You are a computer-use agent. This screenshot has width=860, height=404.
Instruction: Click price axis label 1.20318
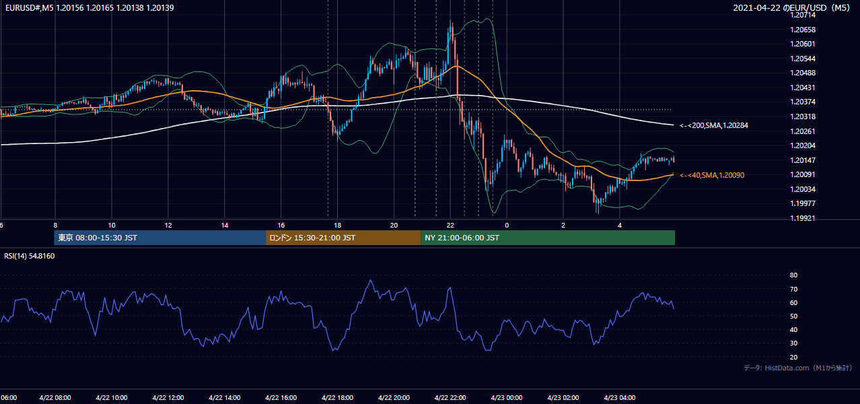802,116
